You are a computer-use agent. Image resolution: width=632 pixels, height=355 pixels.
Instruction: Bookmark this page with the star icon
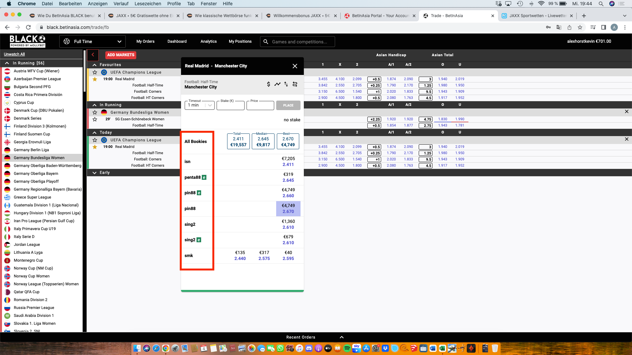(580, 27)
